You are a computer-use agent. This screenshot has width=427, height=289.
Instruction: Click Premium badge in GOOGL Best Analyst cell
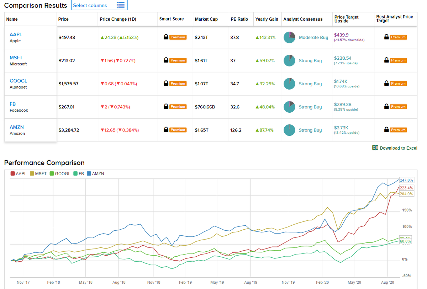tap(399, 84)
